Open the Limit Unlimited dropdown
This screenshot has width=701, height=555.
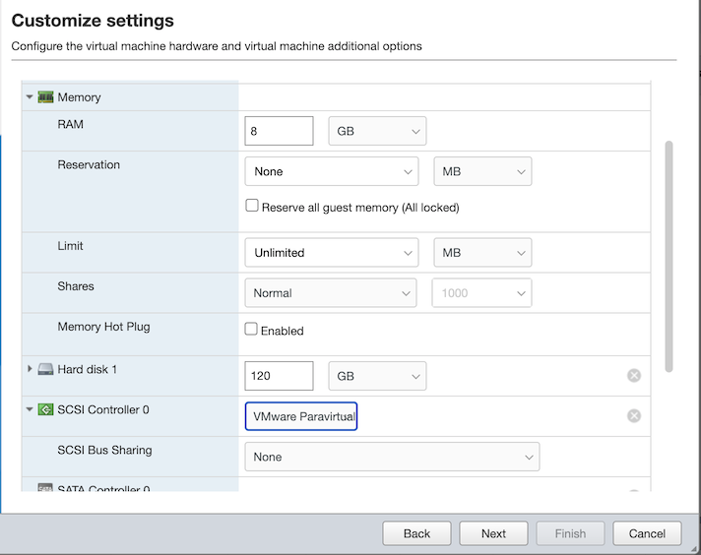click(x=331, y=253)
